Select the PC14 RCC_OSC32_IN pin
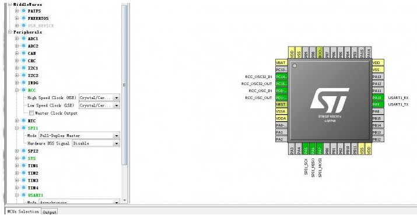This screenshot has width=417, height=215. pyautogui.click(x=282, y=77)
